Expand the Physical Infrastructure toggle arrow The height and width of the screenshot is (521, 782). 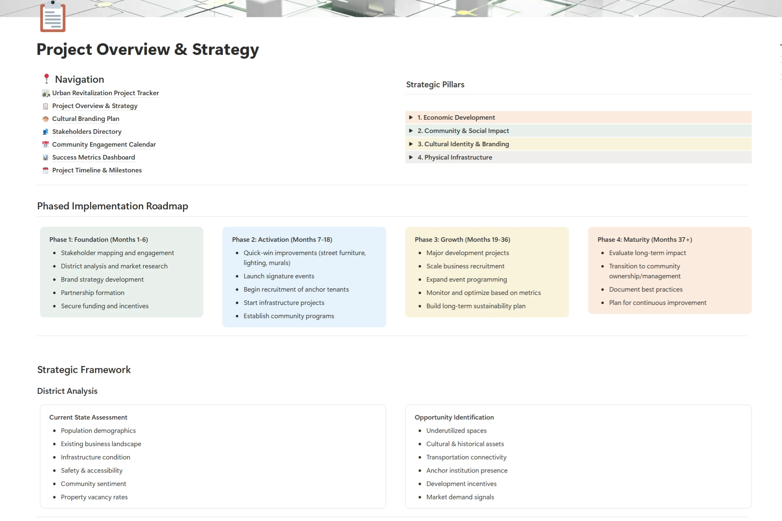[411, 157]
